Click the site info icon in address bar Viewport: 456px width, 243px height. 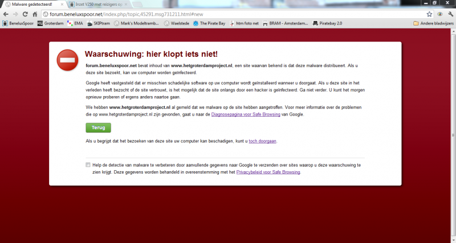(x=46, y=14)
